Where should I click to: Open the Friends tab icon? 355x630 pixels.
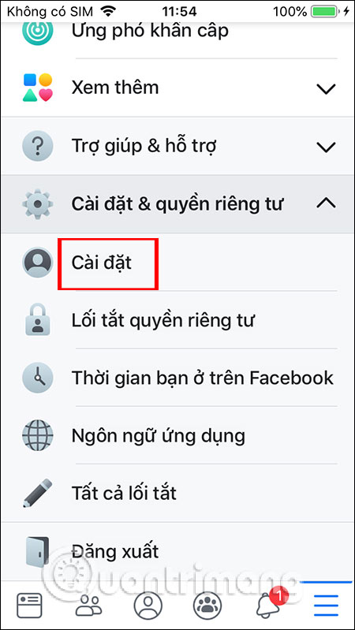(x=88, y=605)
